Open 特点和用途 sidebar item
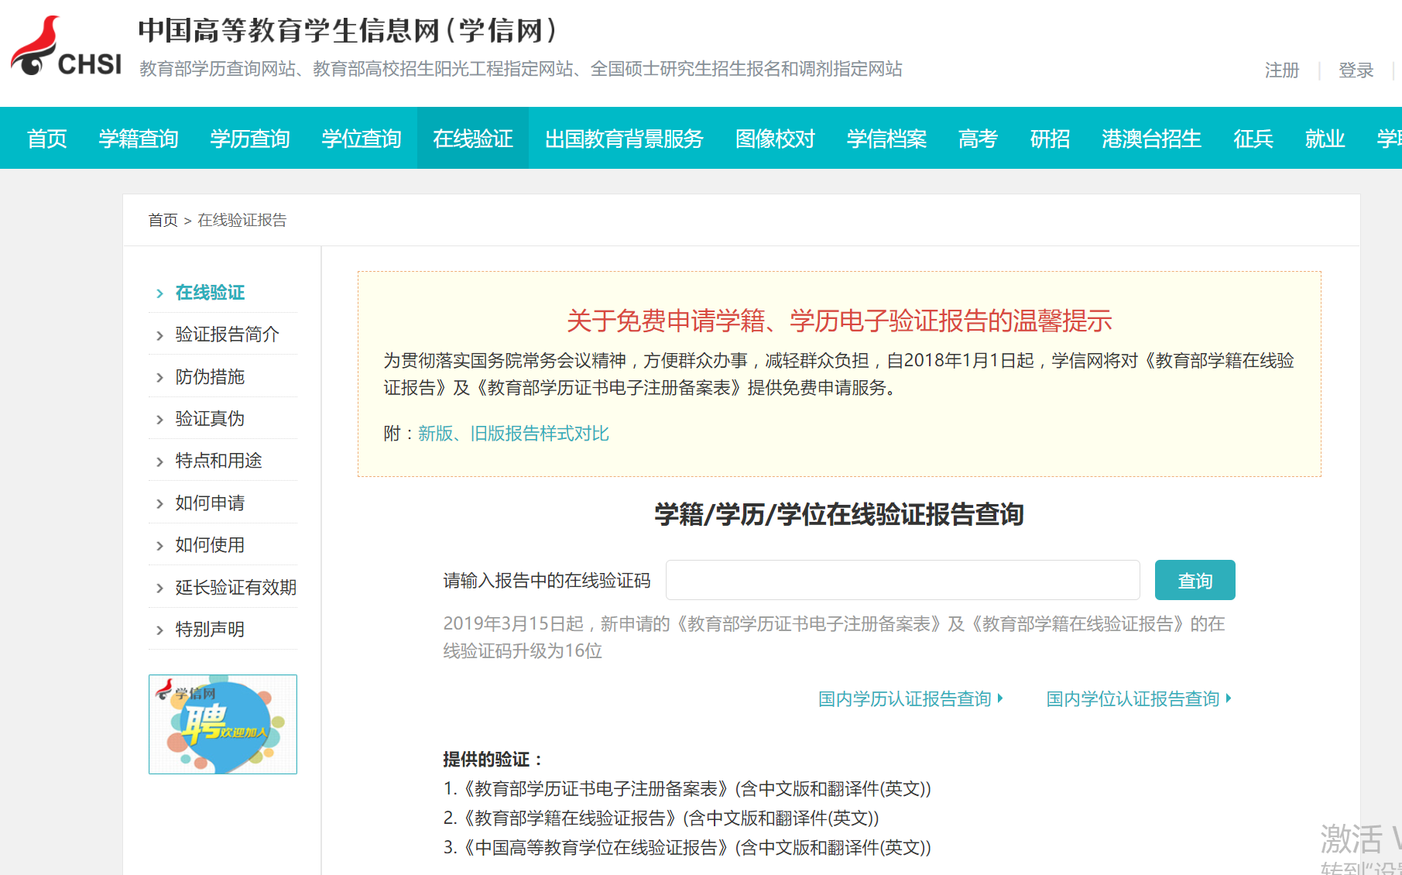The image size is (1402, 875). [x=218, y=461]
